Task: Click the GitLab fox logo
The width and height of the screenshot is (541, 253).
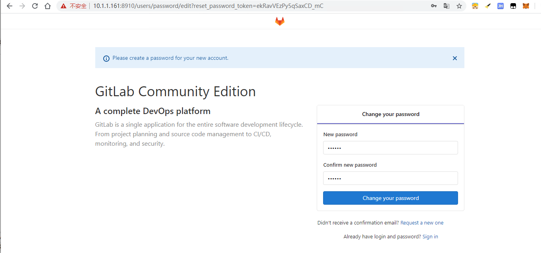Action: coord(280,21)
